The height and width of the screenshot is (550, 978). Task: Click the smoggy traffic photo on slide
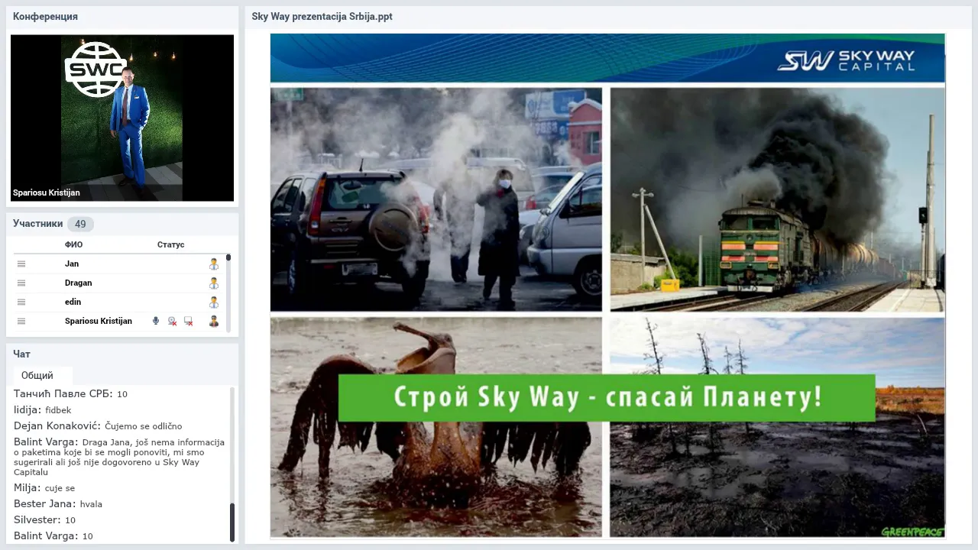[436, 199]
